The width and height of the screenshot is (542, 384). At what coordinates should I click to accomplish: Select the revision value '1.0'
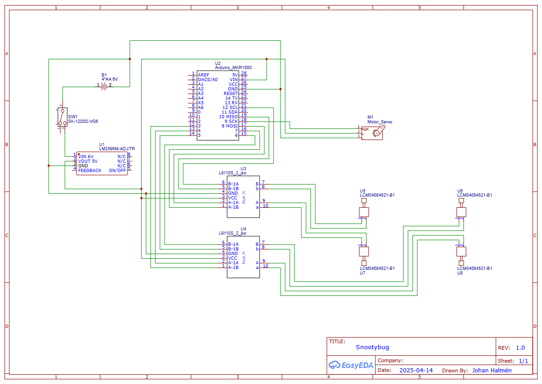(520, 348)
